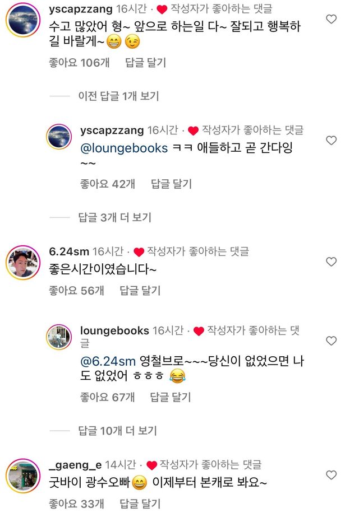This screenshot has width=359, height=522.
Task: Open yscapzzang's profile picture on top comment
Action: pos(22,21)
